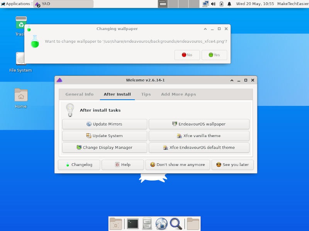This screenshot has width=309, height=231.
Task: Click the Update System icon button
Action: [104, 136]
